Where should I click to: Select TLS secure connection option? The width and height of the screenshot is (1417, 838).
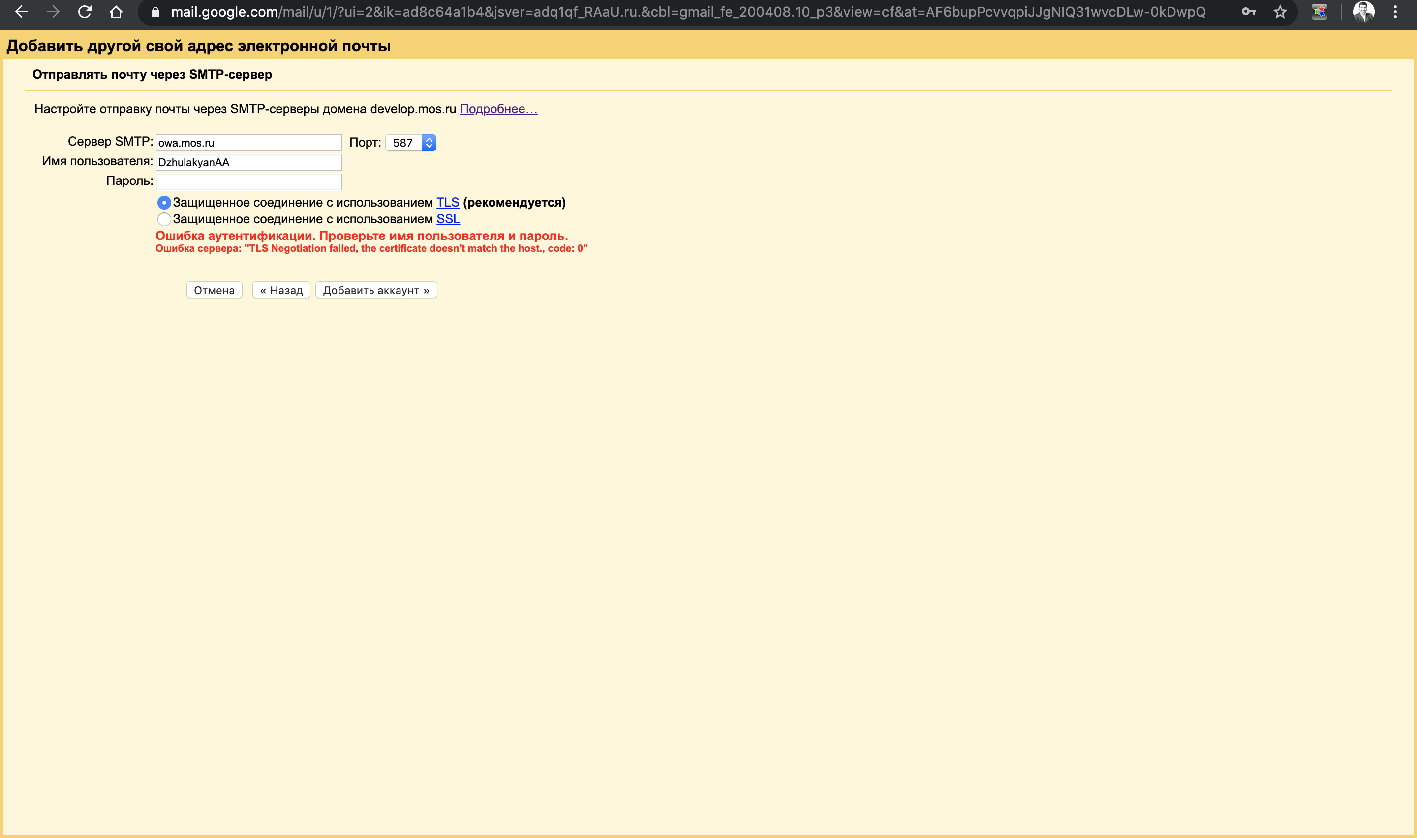pos(164,202)
